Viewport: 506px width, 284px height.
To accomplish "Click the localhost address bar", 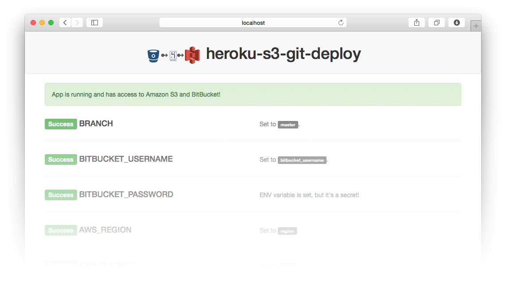I will click(x=253, y=23).
